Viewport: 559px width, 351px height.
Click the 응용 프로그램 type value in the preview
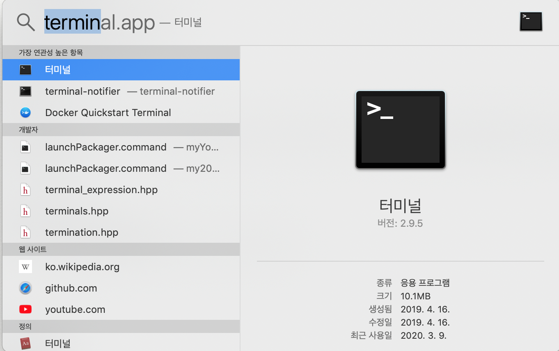[425, 283]
